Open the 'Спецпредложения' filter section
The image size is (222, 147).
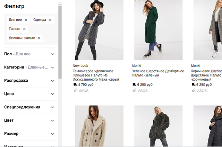click(52, 107)
